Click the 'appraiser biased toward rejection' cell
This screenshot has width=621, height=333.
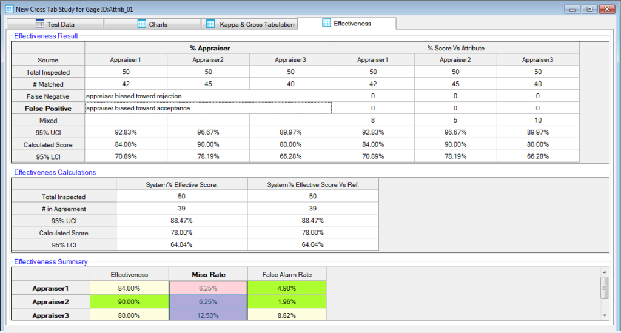208,96
